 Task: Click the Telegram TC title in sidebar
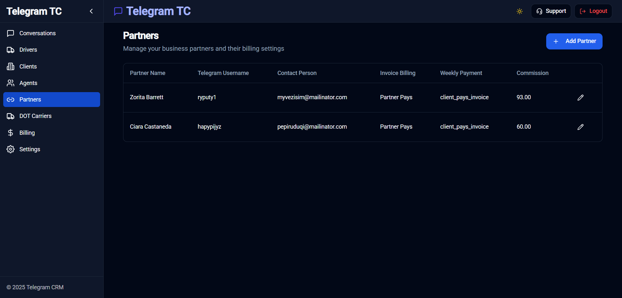pos(34,11)
